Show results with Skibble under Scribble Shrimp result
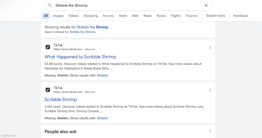Viewport: 262px width, 138px height. pyautogui.click(x=102, y=118)
